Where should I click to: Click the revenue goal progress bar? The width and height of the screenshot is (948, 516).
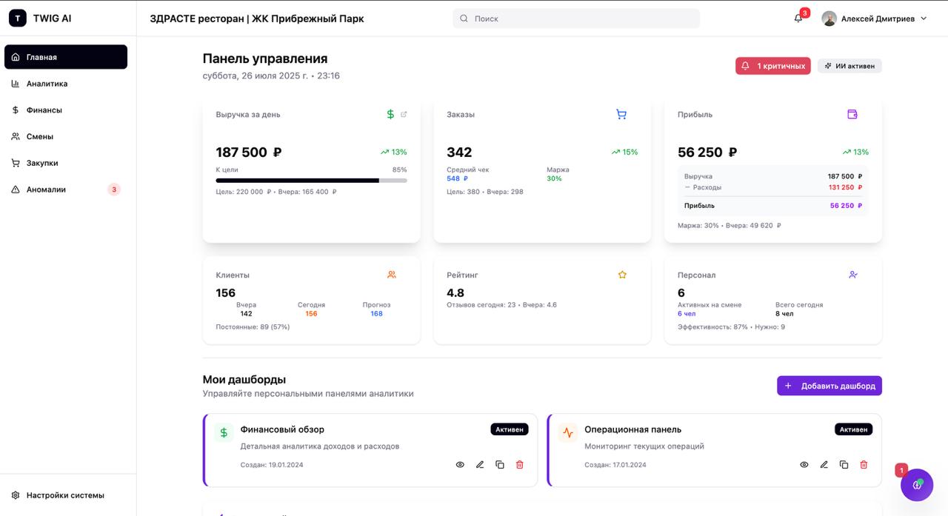click(x=311, y=180)
